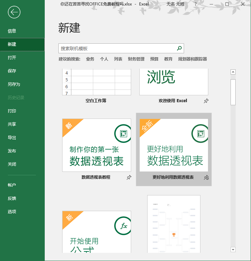Image resolution: width=251 pixels, height=261 pixels.
Task: Open 另存为 page
Action: click(x=22, y=84)
